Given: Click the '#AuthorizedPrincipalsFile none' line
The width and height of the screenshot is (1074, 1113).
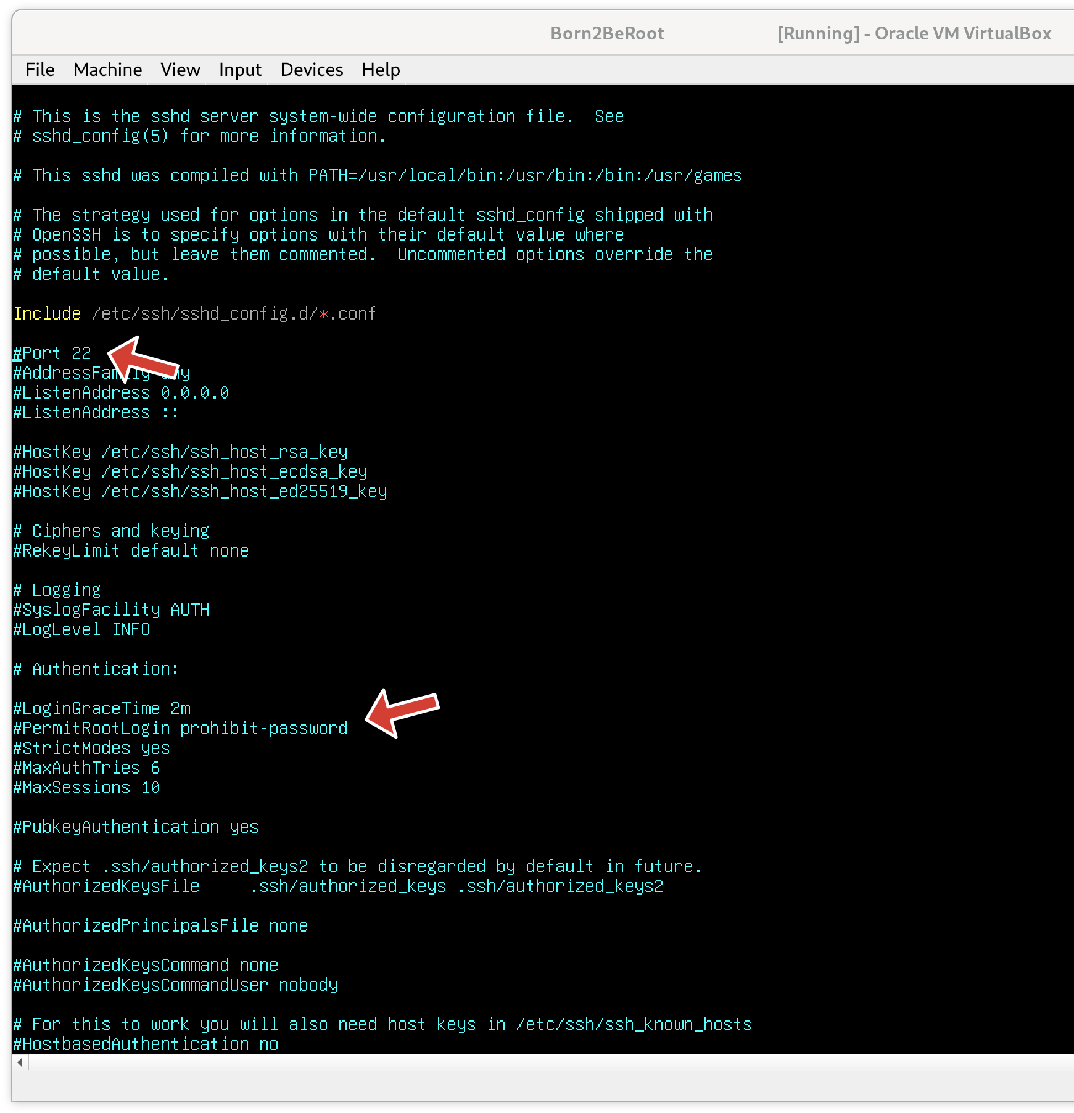Looking at the screenshot, I should click(x=161, y=925).
